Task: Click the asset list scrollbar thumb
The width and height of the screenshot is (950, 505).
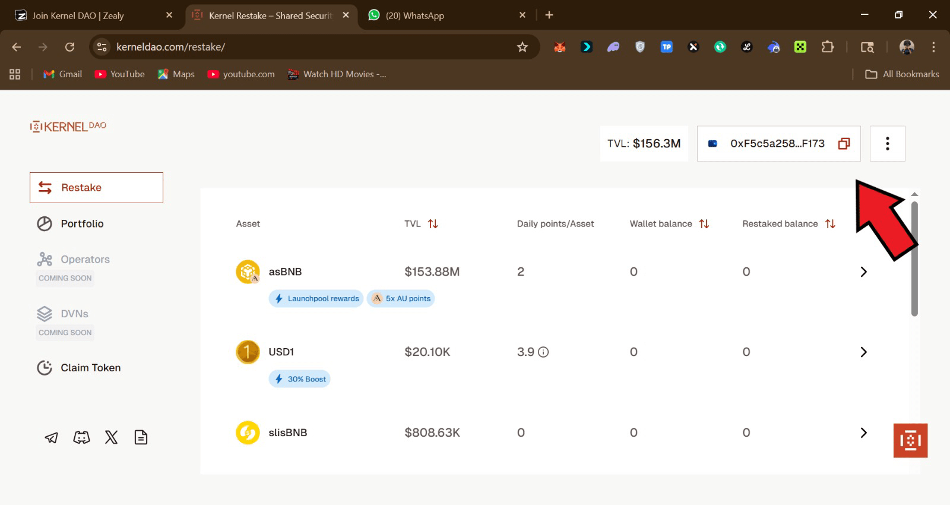Action: coord(914,258)
